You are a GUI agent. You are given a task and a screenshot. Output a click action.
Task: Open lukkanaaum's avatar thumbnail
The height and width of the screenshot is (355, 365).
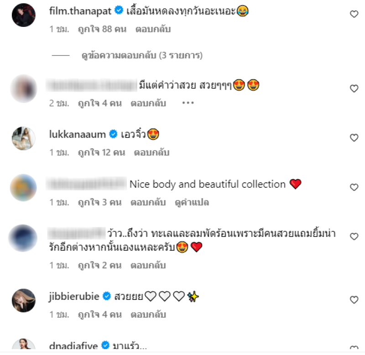(24, 139)
